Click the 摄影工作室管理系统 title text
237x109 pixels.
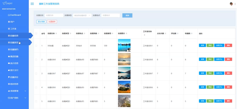[x=49, y=4]
